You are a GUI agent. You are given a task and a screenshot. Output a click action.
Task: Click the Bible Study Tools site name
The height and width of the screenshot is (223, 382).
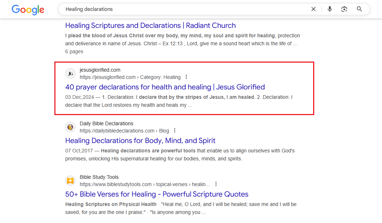point(99,177)
